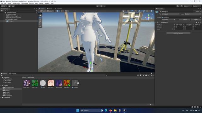Select the Hand view tool in Scene
This screenshot has width=202, height=113.
(40, 15)
